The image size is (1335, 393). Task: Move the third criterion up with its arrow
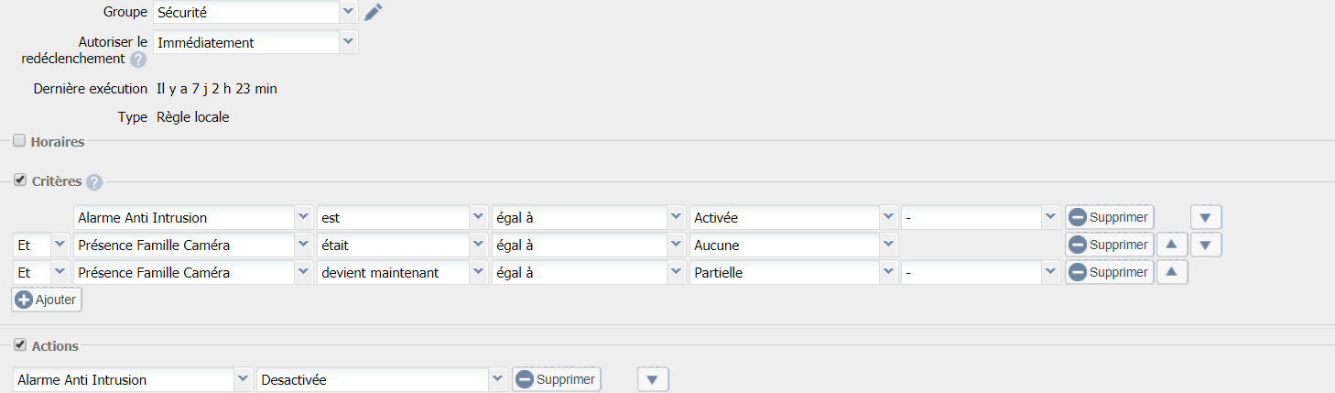pos(1172,272)
